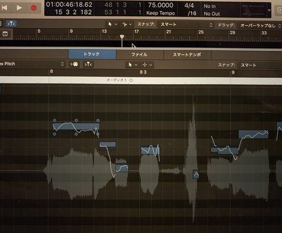282x233 pixels.
Task: Click the upper-right pitch drift handle of selected note
Action: click(x=98, y=120)
